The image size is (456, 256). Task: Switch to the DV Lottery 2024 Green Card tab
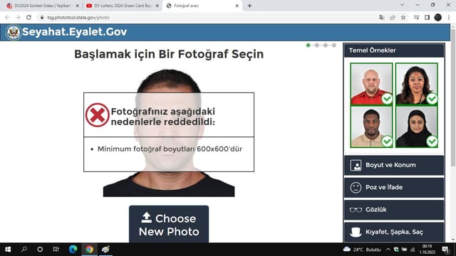pos(122,6)
